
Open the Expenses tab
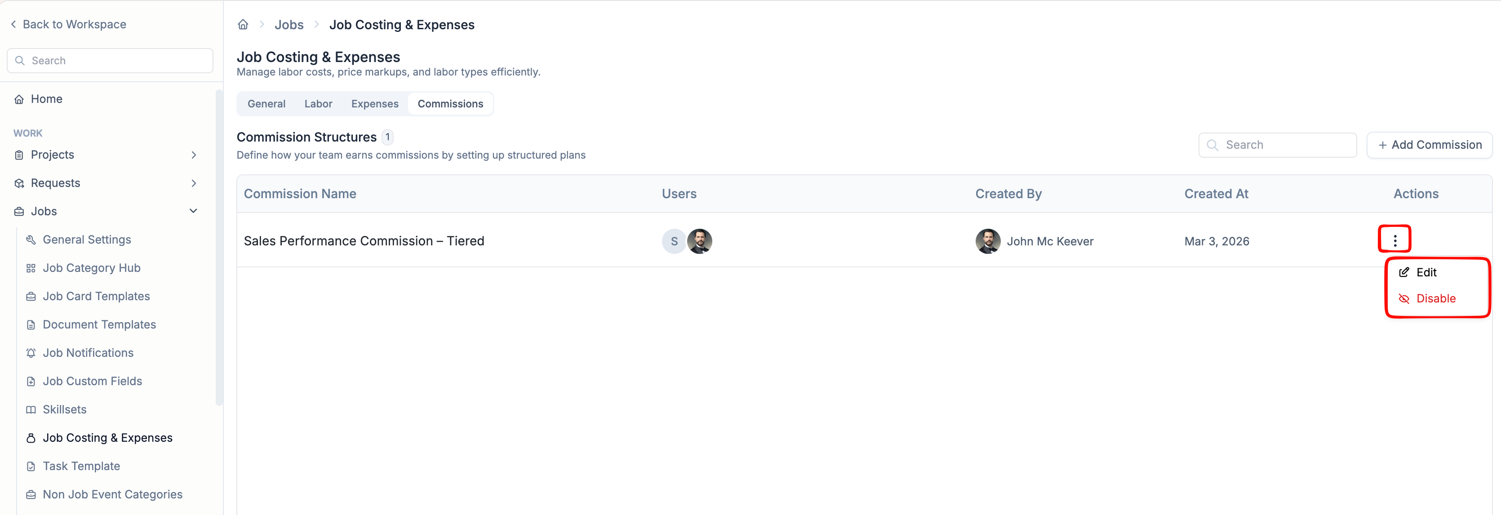coord(375,104)
